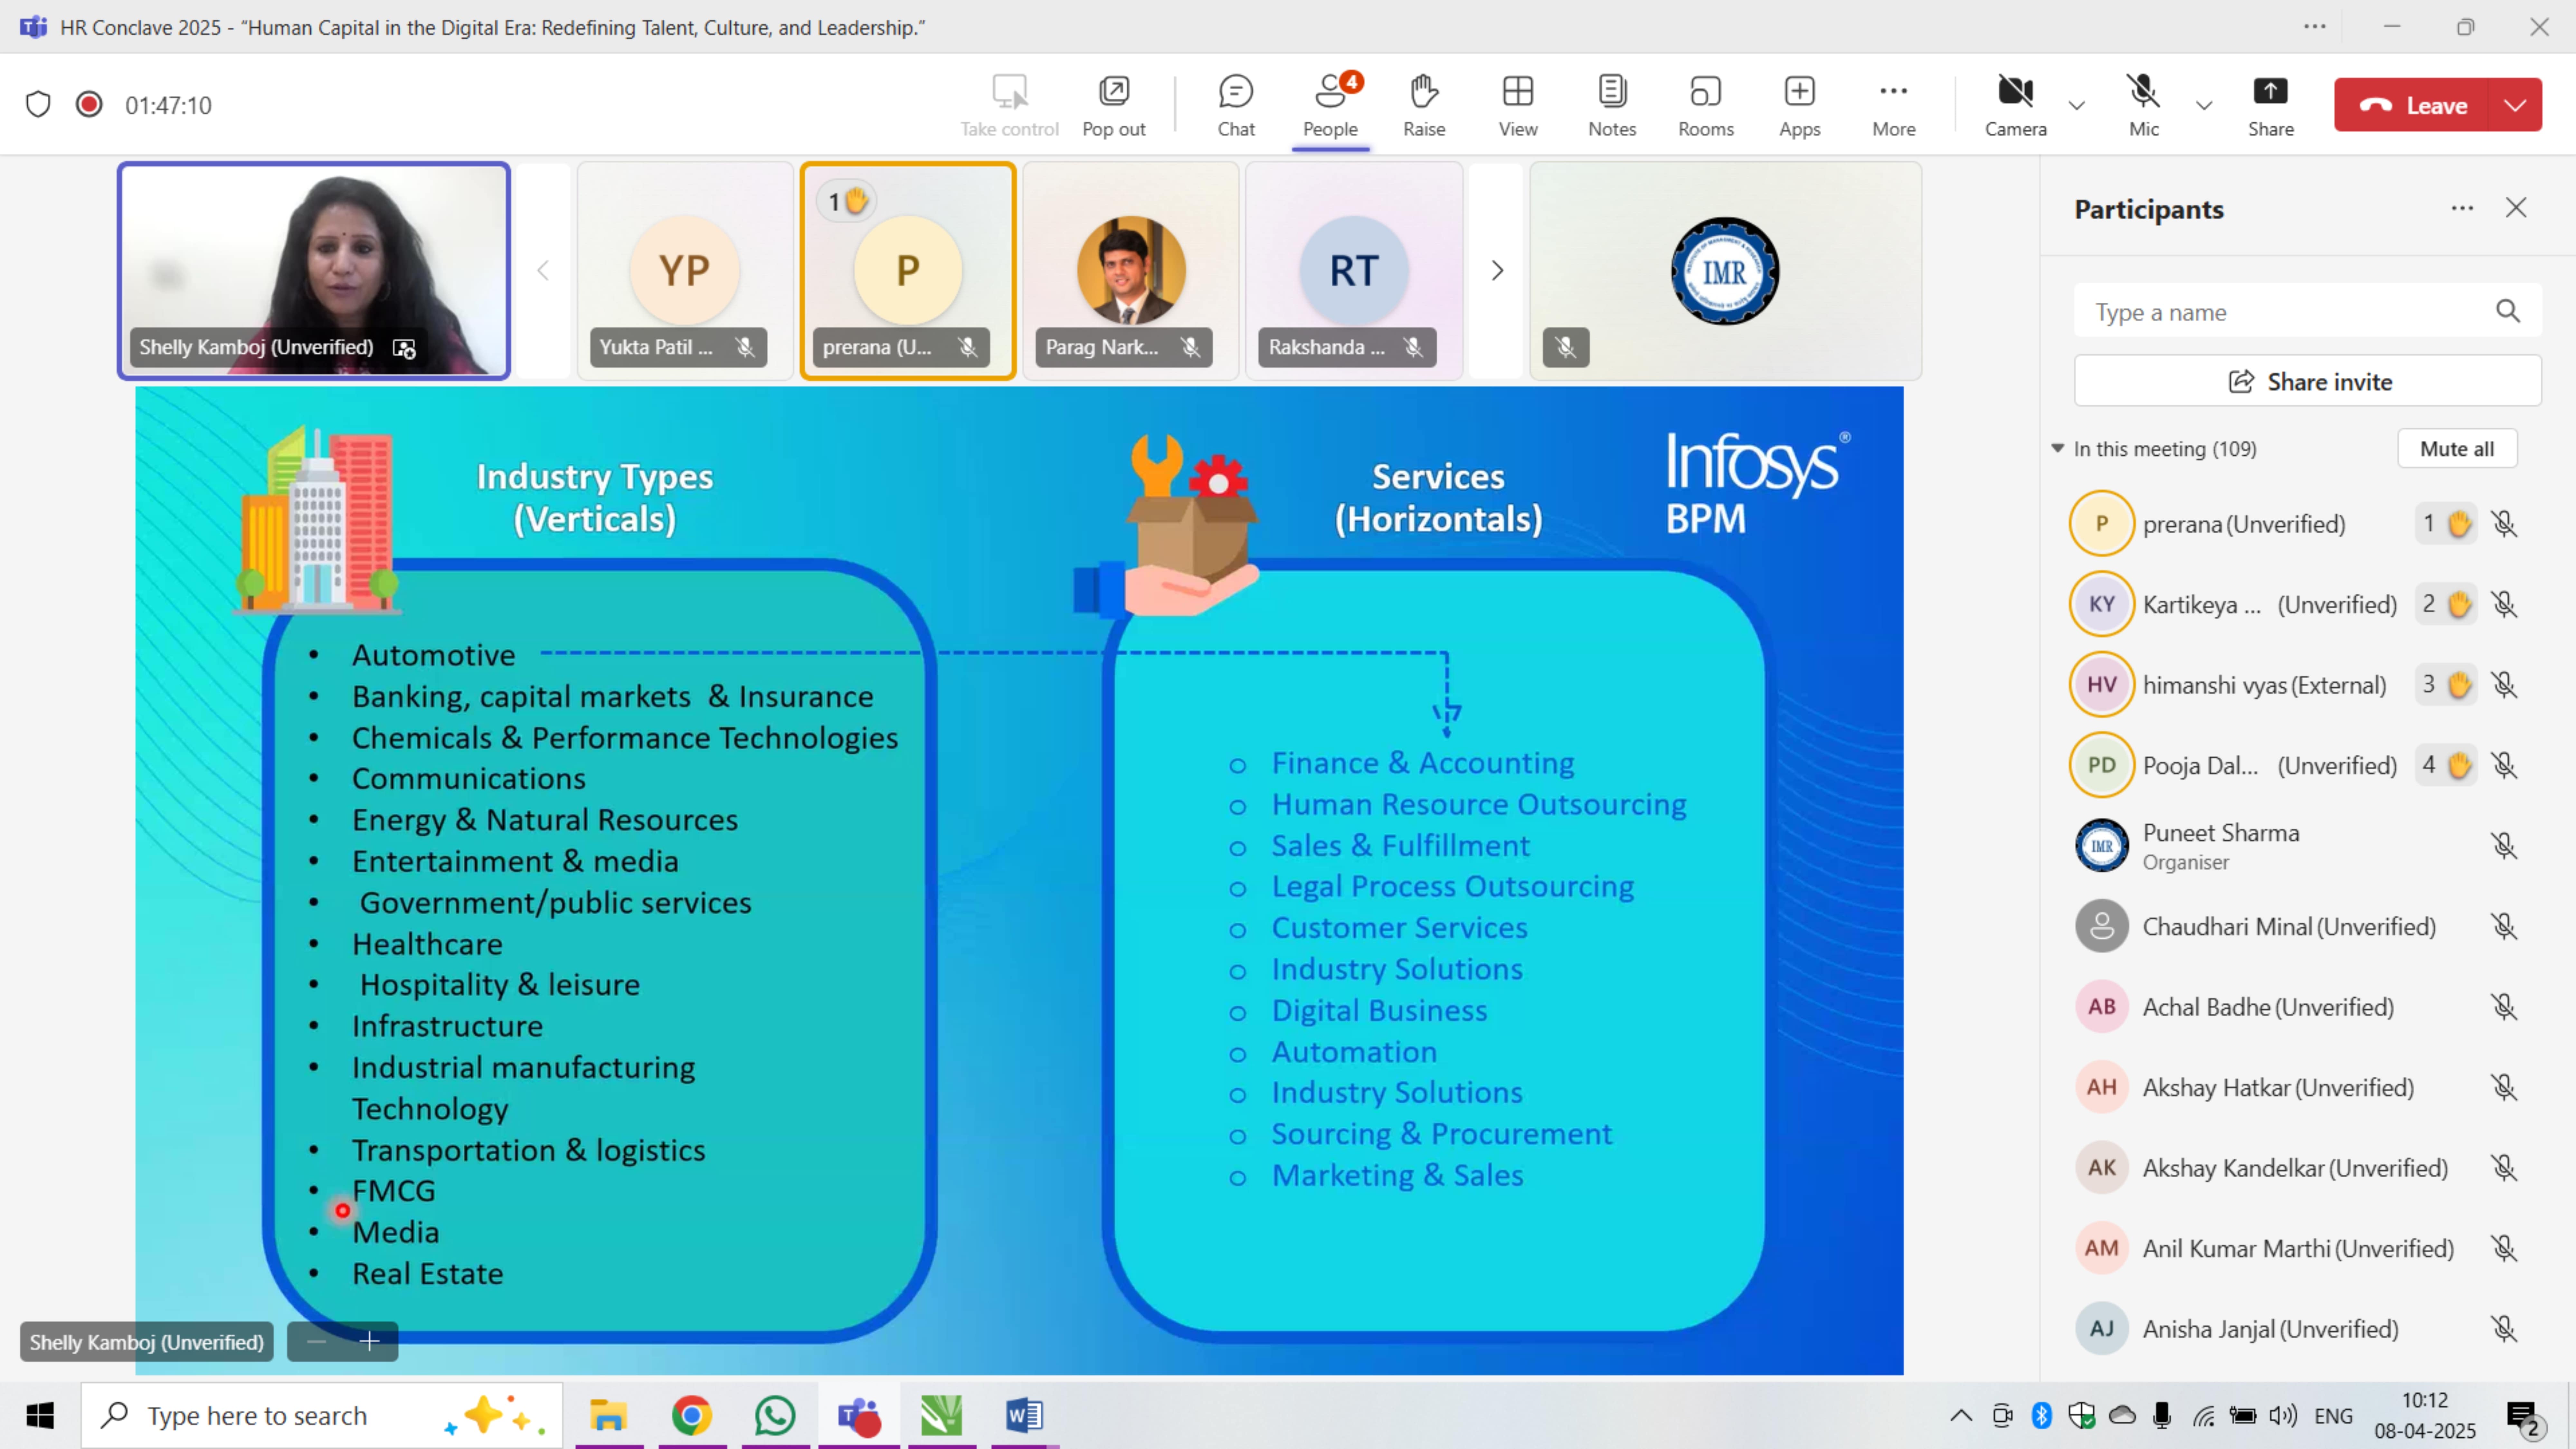The image size is (2576, 1449).
Task: Select Parag Nark participant tile
Action: coord(1131,271)
